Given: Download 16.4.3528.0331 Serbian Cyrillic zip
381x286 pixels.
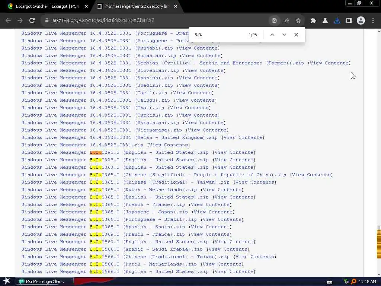Looking at the screenshot, I should pyautogui.click(x=163, y=63).
